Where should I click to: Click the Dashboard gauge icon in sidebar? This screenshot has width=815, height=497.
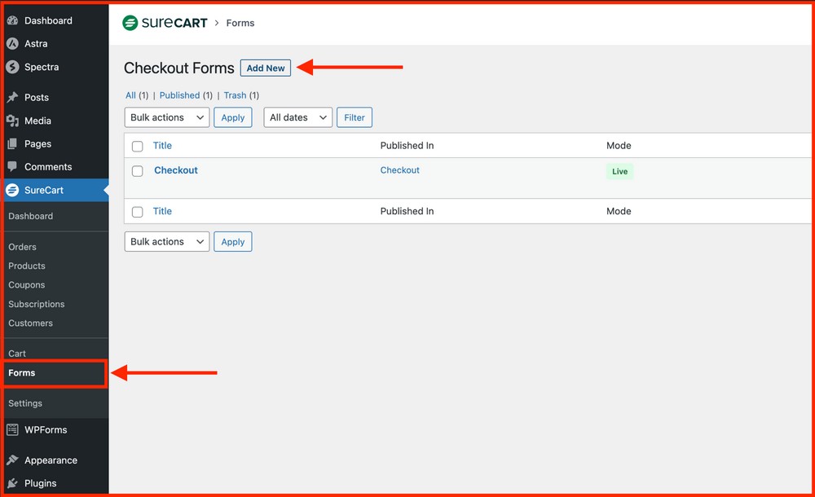(x=12, y=20)
